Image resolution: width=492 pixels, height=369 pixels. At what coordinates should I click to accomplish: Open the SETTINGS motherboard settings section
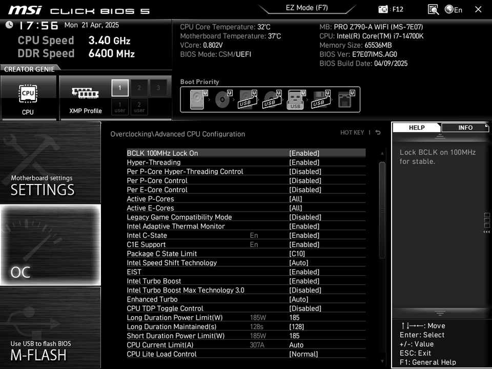50,162
